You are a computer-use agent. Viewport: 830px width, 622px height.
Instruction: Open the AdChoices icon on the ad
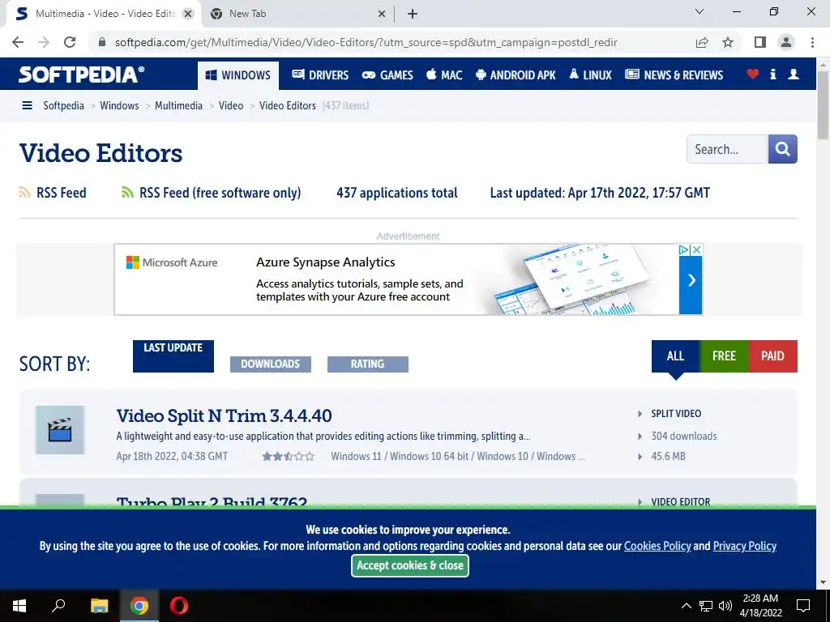pyautogui.click(x=684, y=249)
